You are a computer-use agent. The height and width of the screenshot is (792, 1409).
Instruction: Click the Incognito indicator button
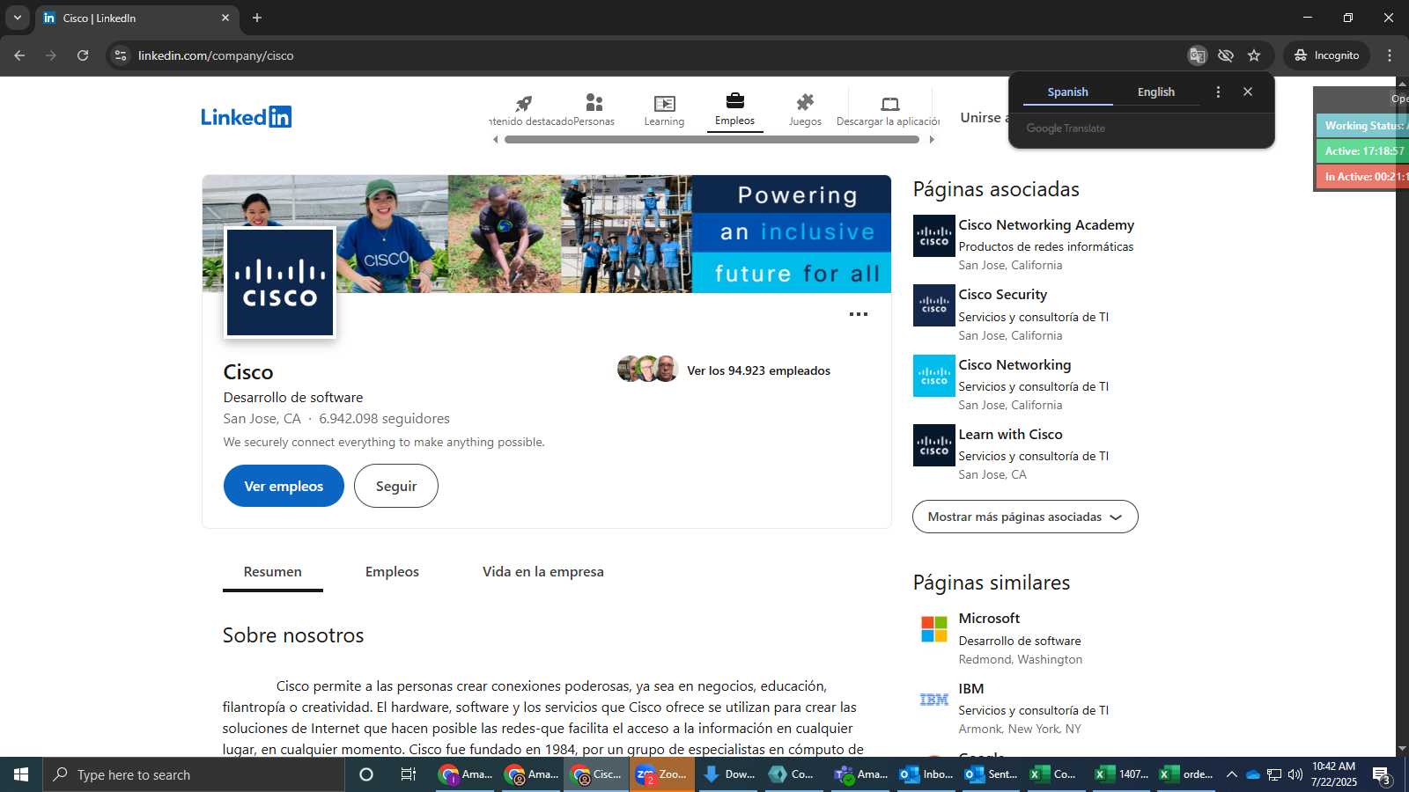[1326, 55]
